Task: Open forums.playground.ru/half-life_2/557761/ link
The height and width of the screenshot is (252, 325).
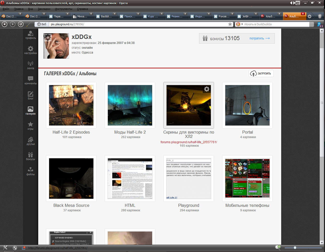Action: (189, 142)
